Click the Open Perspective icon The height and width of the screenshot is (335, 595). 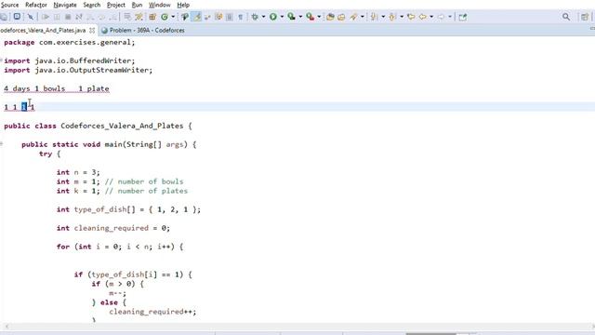click(585, 17)
